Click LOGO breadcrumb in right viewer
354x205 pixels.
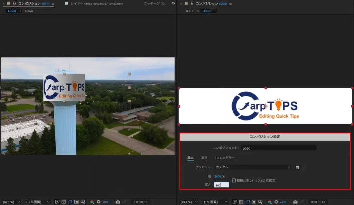pyautogui.click(x=207, y=11)
